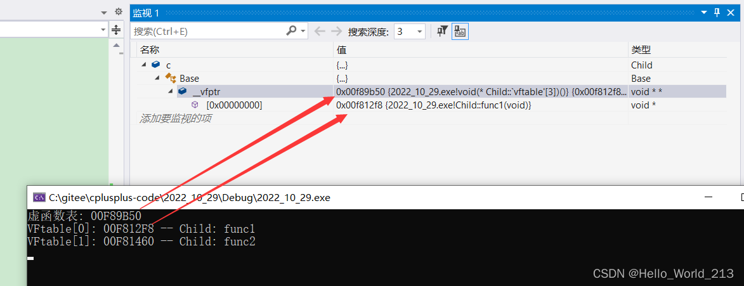Click the 0x00f89b50 vftable value cell
Viewport: 744px width, 286px height.
(481, 91)
